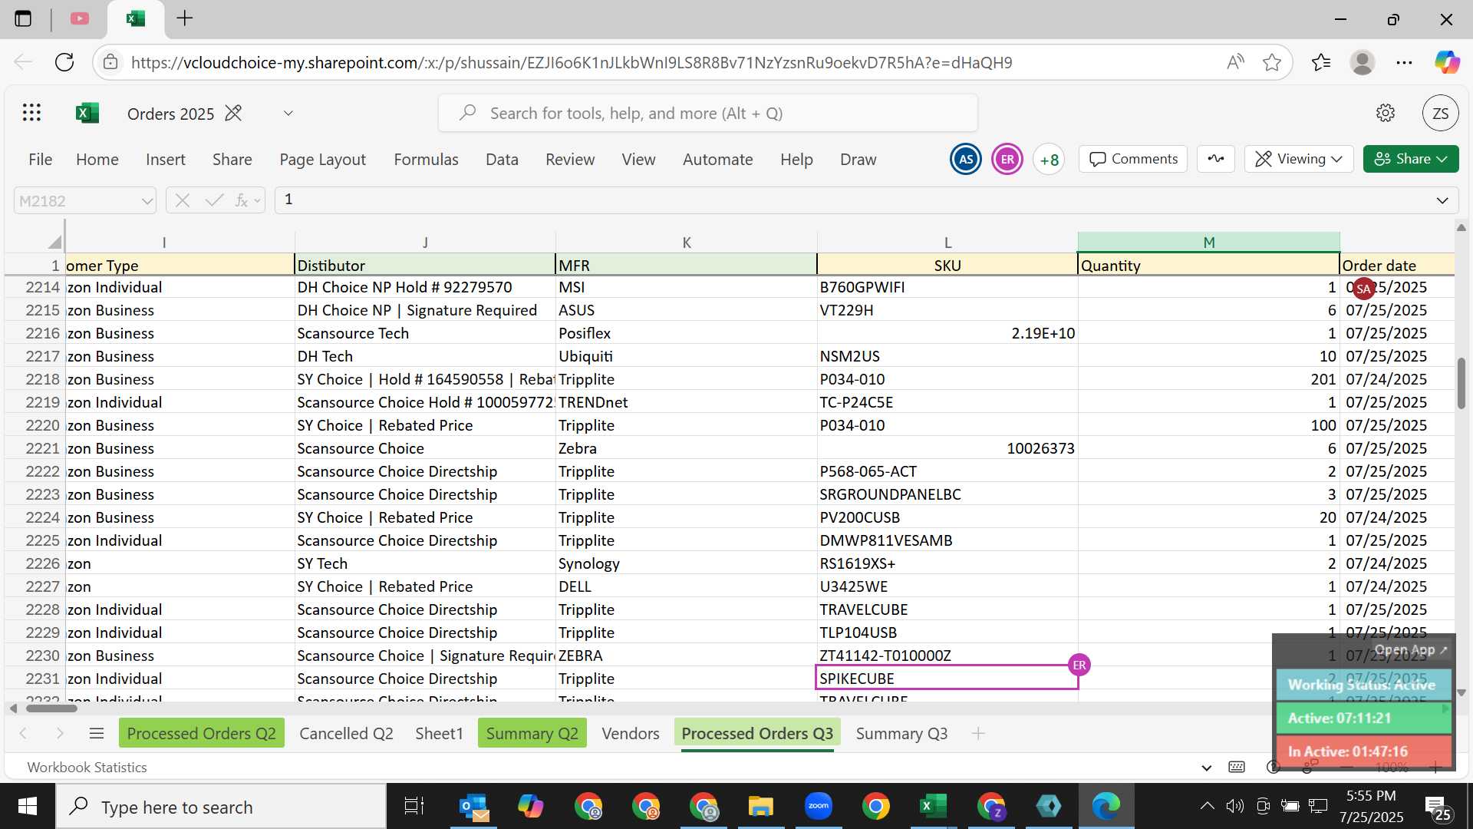This screenshot has height=829, width=1473.
Task: Click the cancel X in formula bar
Action: click(x=182, y=200)
